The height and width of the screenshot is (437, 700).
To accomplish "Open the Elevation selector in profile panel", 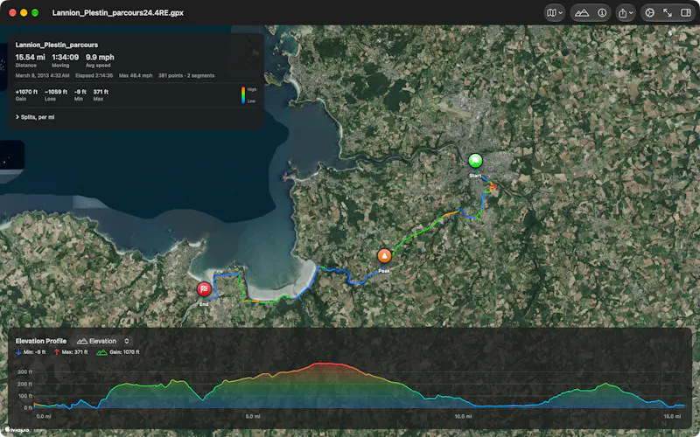I will [x=103, y=341].
